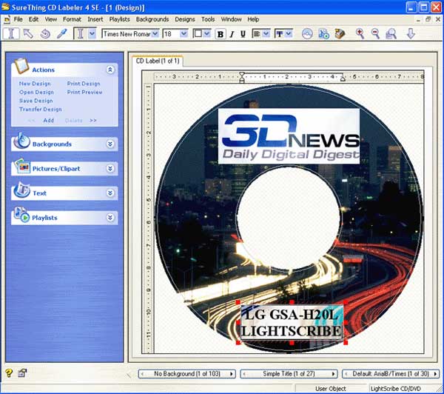Click the Transfer Design link
The width and height of the screenshot is (444, 394).
coord(41,109)
